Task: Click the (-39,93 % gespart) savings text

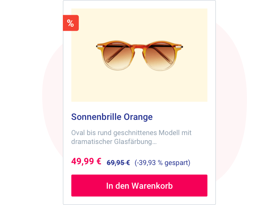Action: pos(162,162)
